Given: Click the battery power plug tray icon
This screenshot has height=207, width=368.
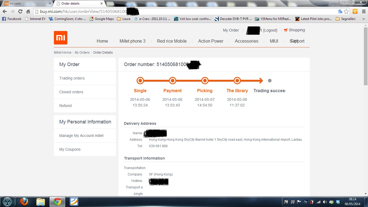Looking at the screenshot, I should [x=312, y=202].
